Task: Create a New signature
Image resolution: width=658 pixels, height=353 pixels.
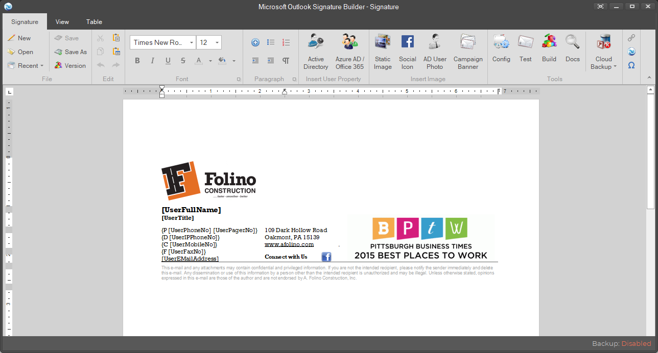Action: pos(19,38)
